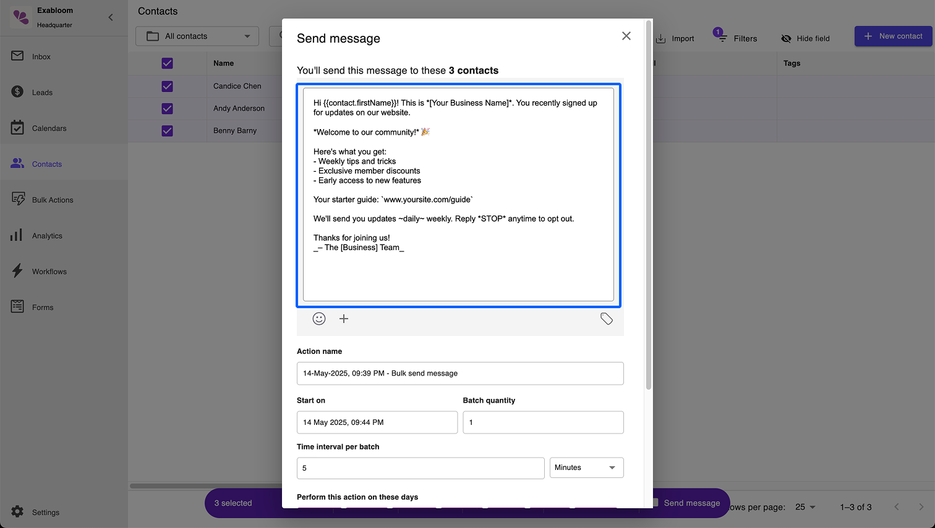The height and width of the screenshot is (528, 935).
Task: Open Analytics in the sidebar
Action: (x=47, y=236)
